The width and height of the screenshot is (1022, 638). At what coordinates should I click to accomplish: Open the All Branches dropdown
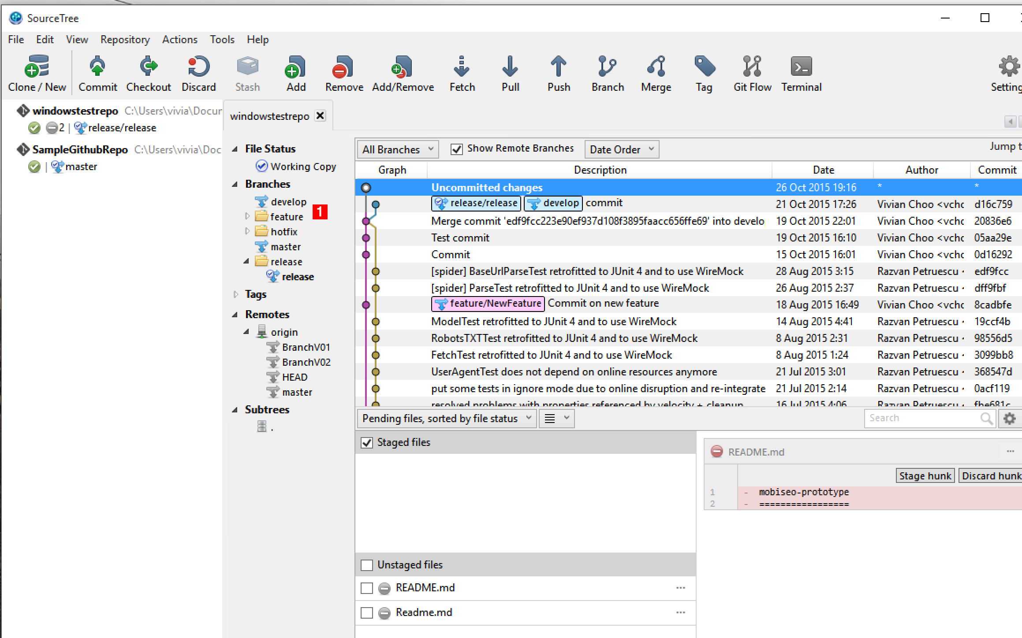pos(397,149)
